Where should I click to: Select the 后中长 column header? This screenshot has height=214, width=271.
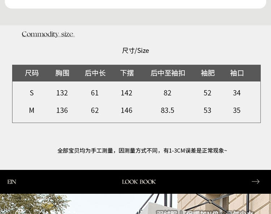coord(95,73)
